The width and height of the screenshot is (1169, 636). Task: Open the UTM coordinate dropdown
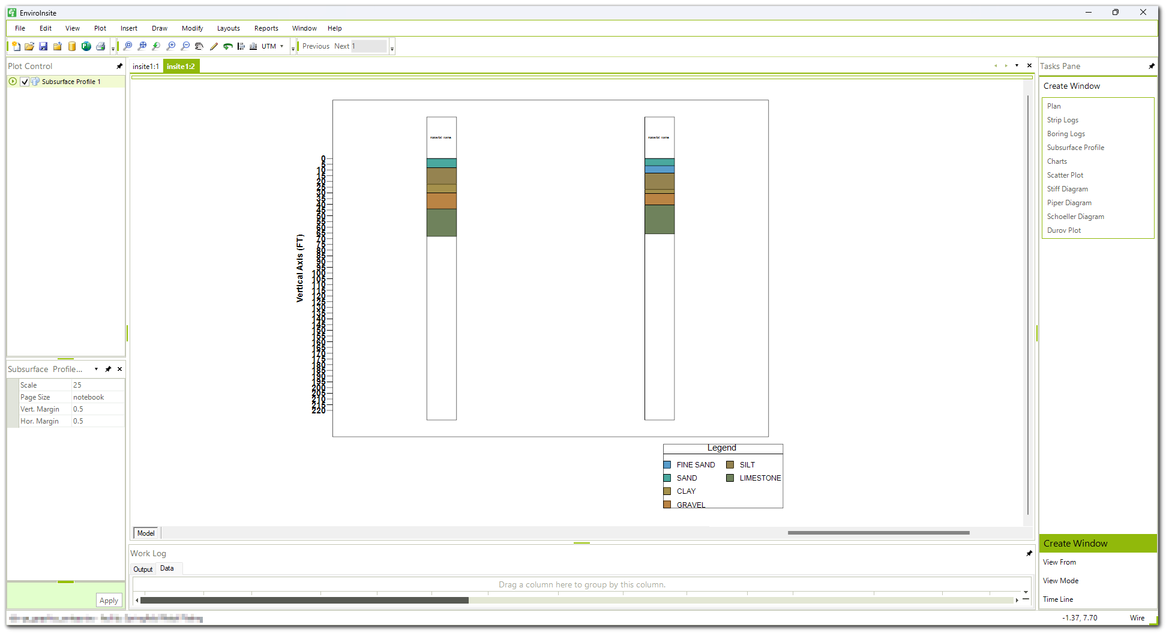pos(281,46)
